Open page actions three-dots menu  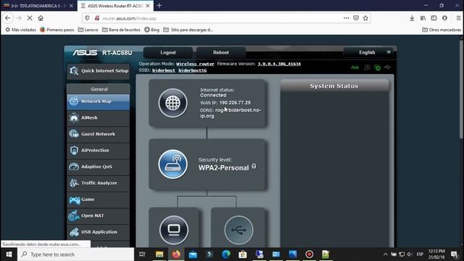[x=347, y=18]
